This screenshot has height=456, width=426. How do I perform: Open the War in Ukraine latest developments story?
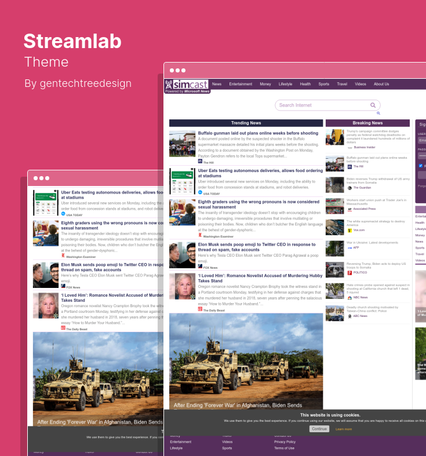pyautogui.click(x=372, y=243)
